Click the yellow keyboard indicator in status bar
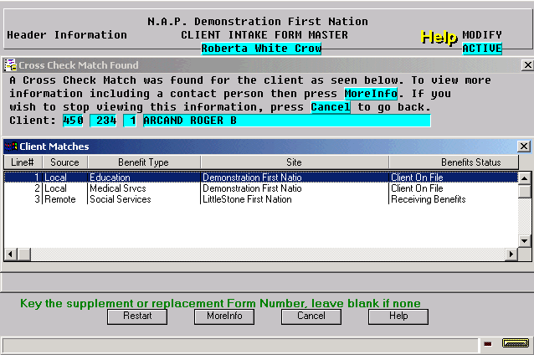The image size is (534, 355). pos(516,342)
